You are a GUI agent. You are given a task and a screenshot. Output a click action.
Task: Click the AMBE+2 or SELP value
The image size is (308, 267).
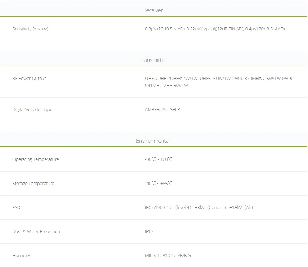click(x=162, y=110)
